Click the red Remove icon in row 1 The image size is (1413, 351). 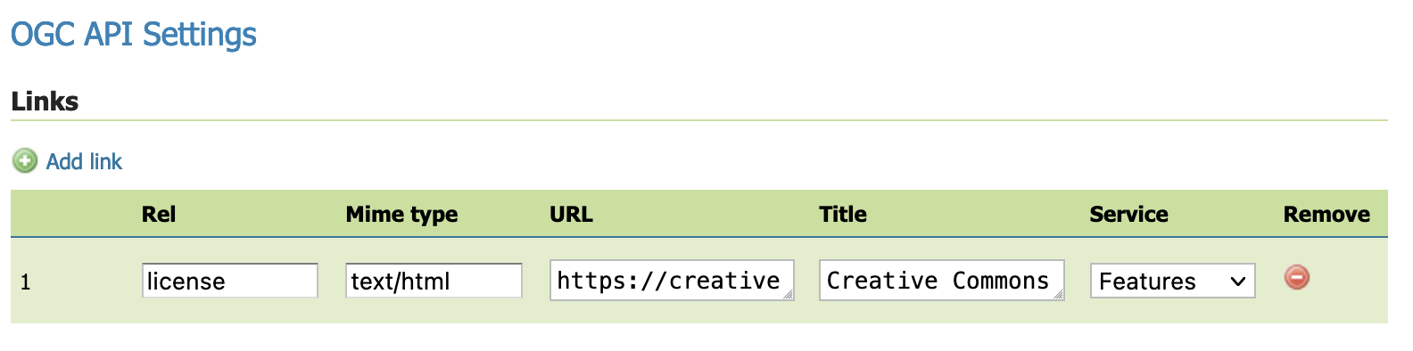(1297, 277)
